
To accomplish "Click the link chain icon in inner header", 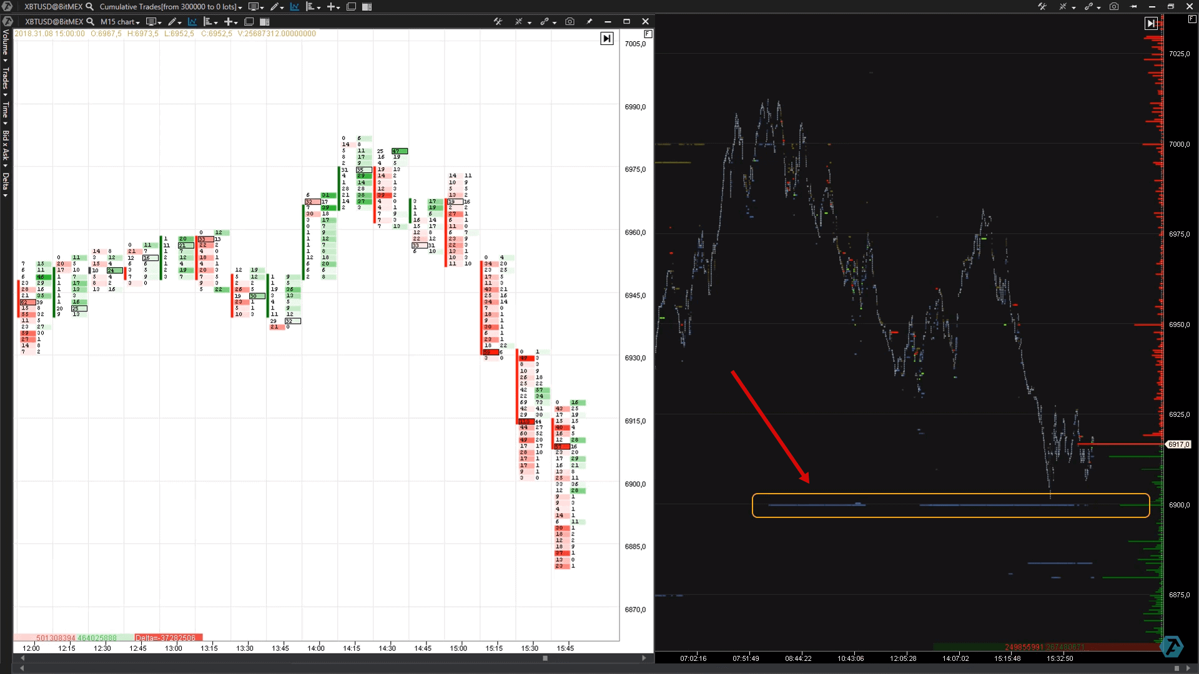I will pyautogui.click(x=545, y=21).
